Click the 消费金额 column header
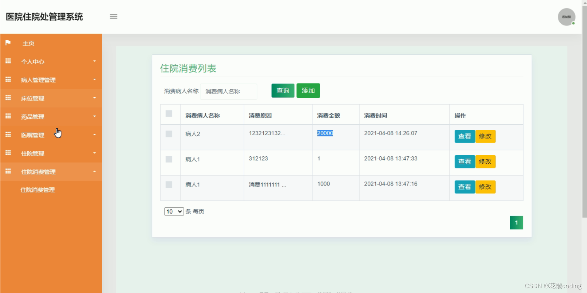This screenshot has height=293, width=587. coord(328,116)
